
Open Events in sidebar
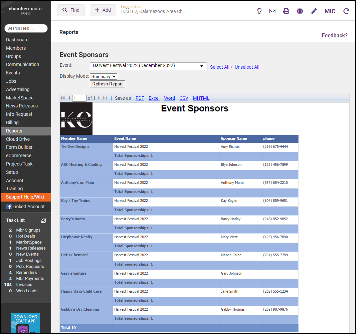[x=13, y=73]
